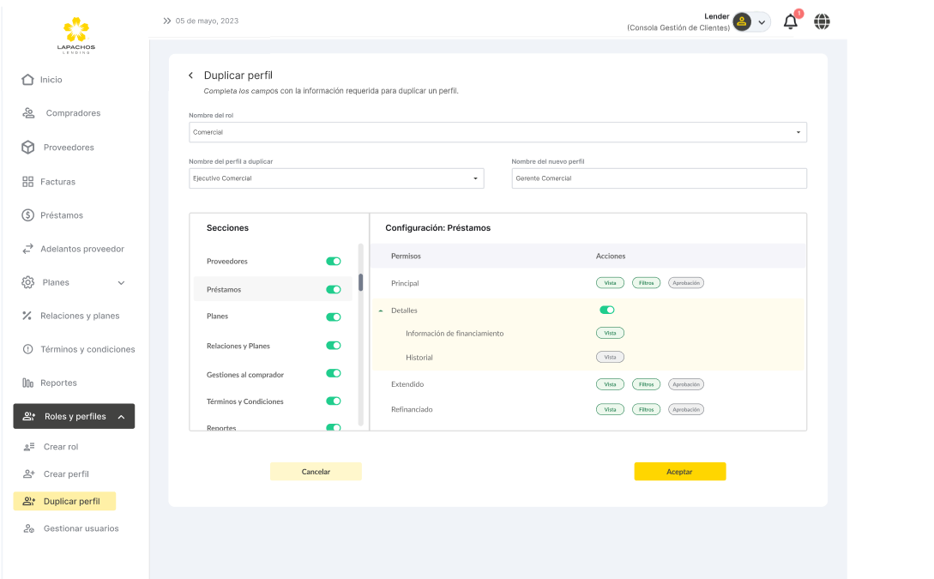
Task: Click the Nombre del nuevo perfil field
Action: point(659,178)
